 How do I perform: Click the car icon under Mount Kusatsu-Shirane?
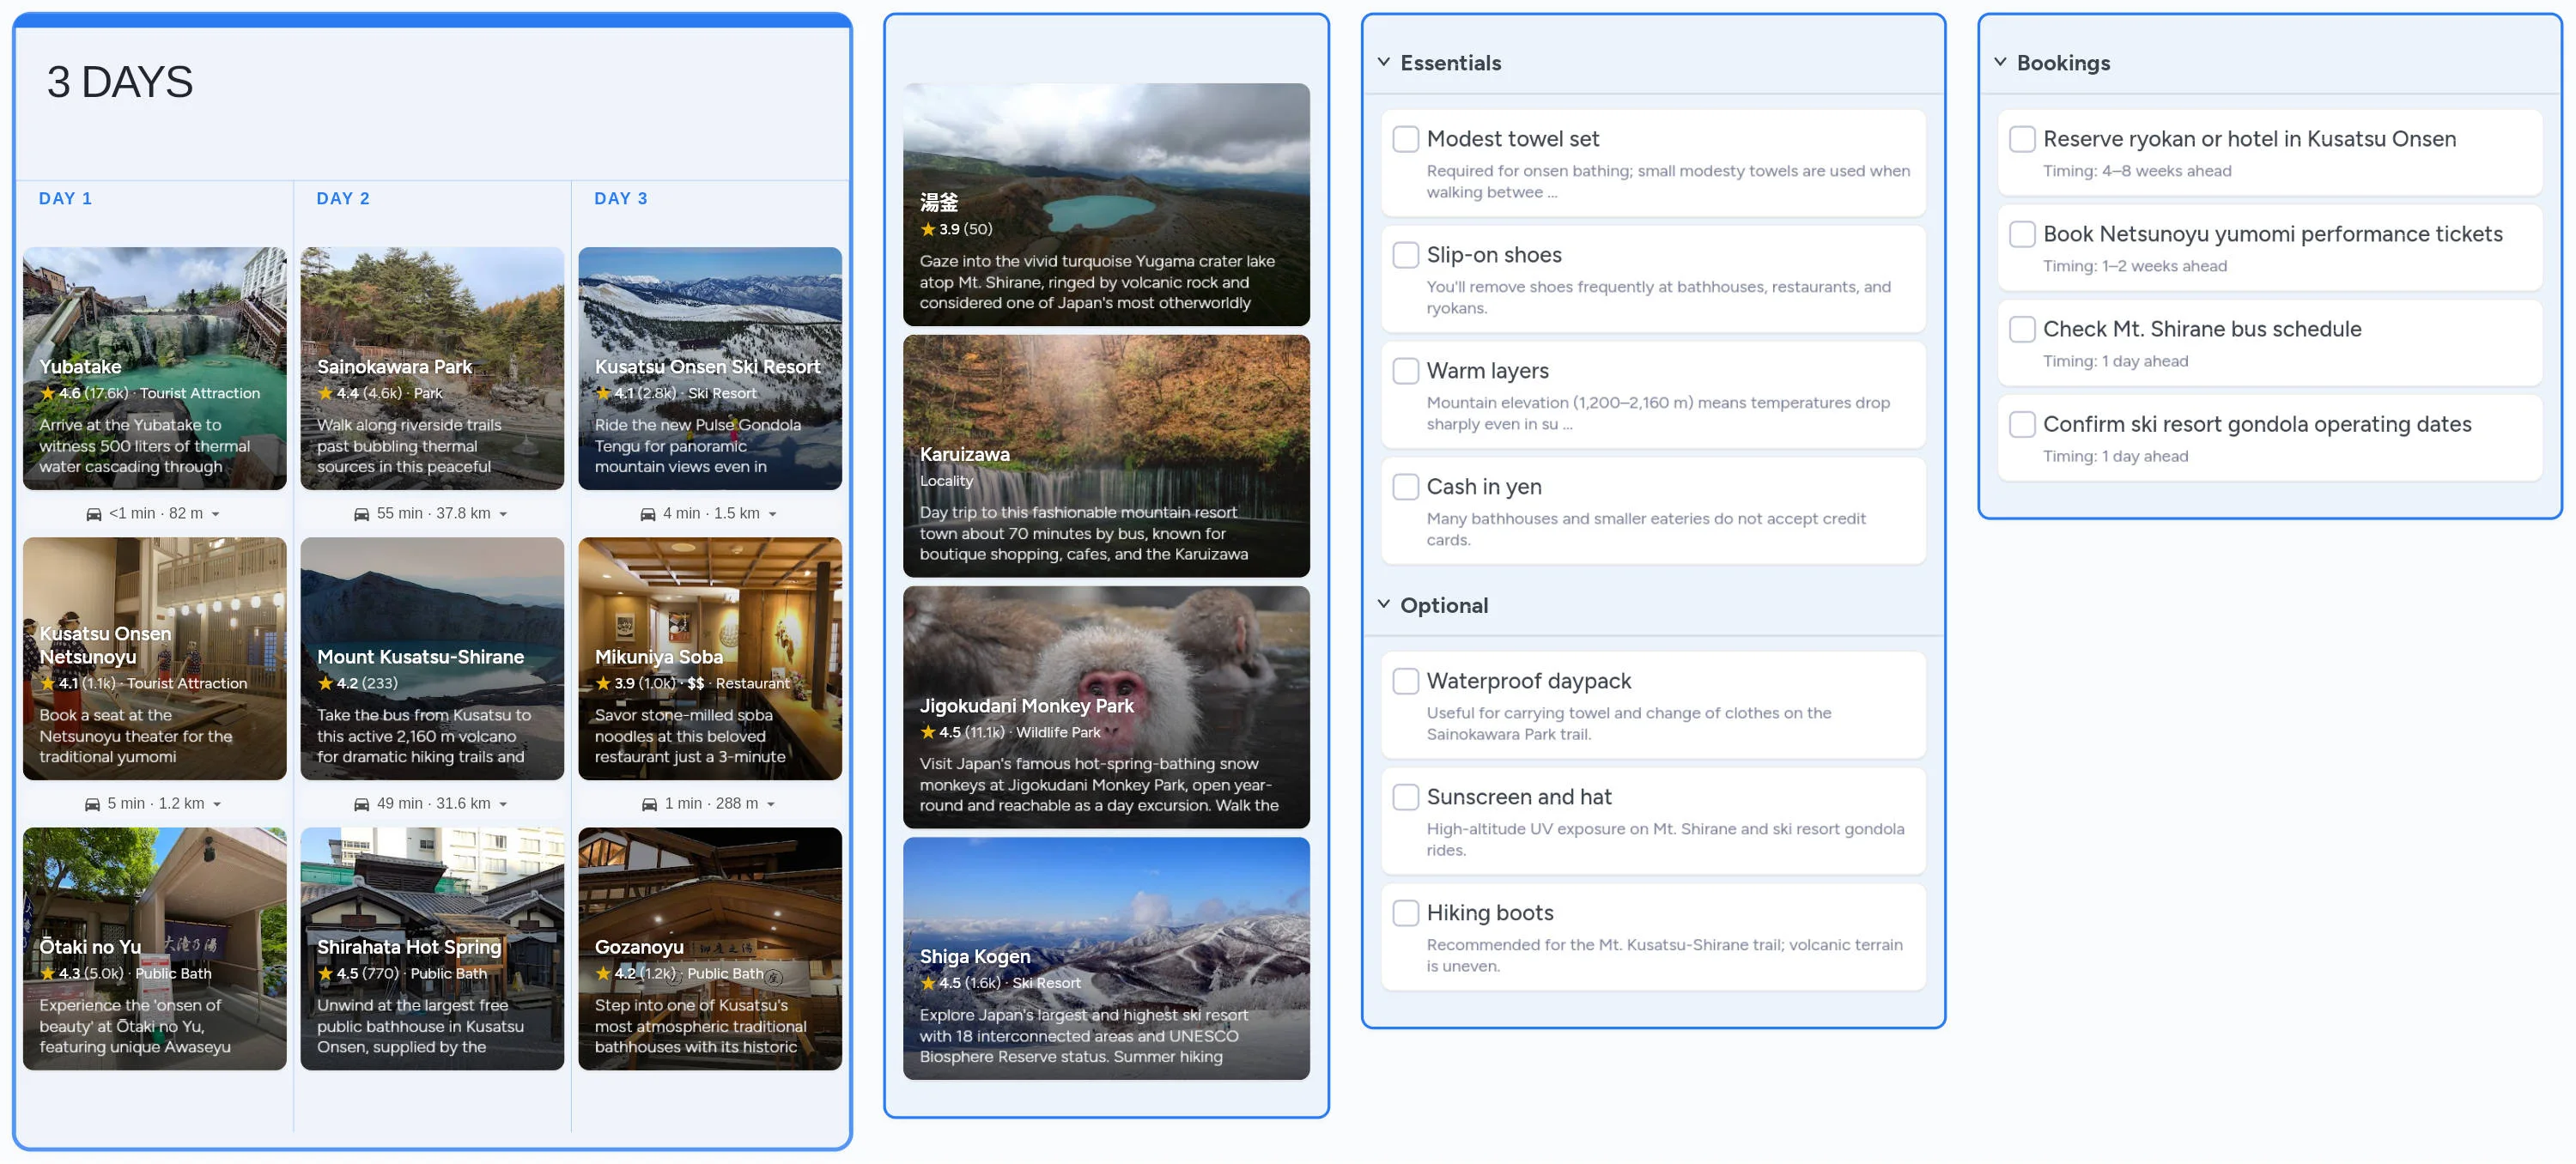click(361, 803)
